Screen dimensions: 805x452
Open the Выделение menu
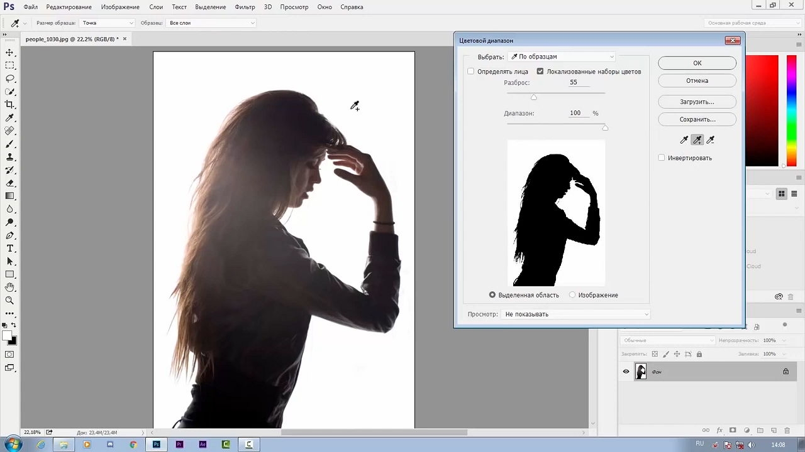(210, 7)
